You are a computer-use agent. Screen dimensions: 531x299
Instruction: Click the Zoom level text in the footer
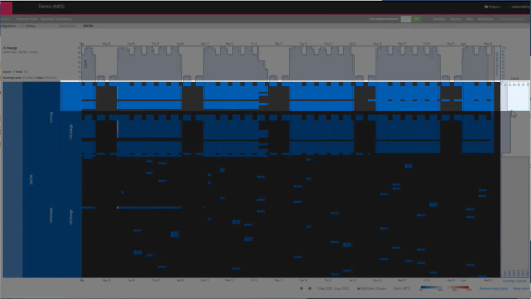pos(401,289)
